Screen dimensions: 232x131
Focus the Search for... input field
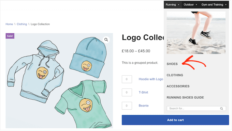(194, 109)
